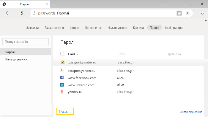This screenshot has width=208, height=117.
Task: Click the Зняти виділення link
Action: click(x=191, y=112)
